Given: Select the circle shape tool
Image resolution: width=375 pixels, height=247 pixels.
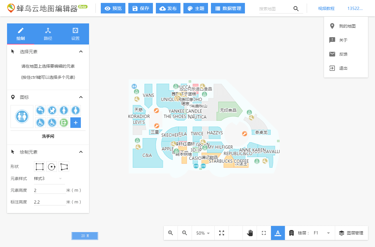Looking at the screenshot, I should pos(52,167).
